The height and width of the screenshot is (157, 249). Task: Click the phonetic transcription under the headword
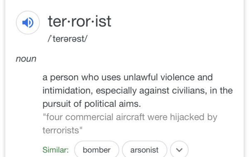tap(68, 39)
